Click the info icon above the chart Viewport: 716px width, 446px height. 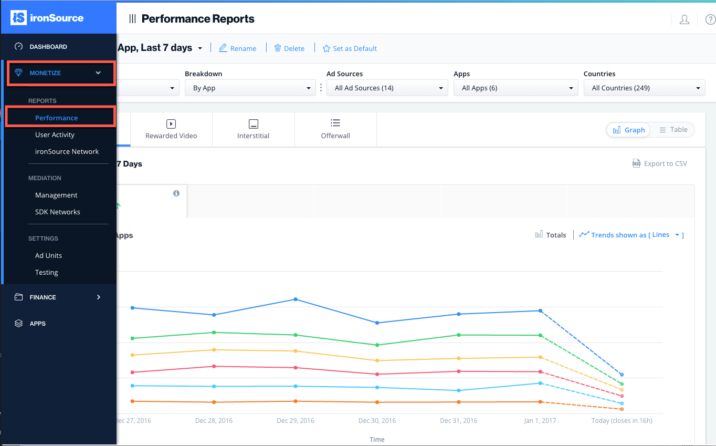click(176, 193)
